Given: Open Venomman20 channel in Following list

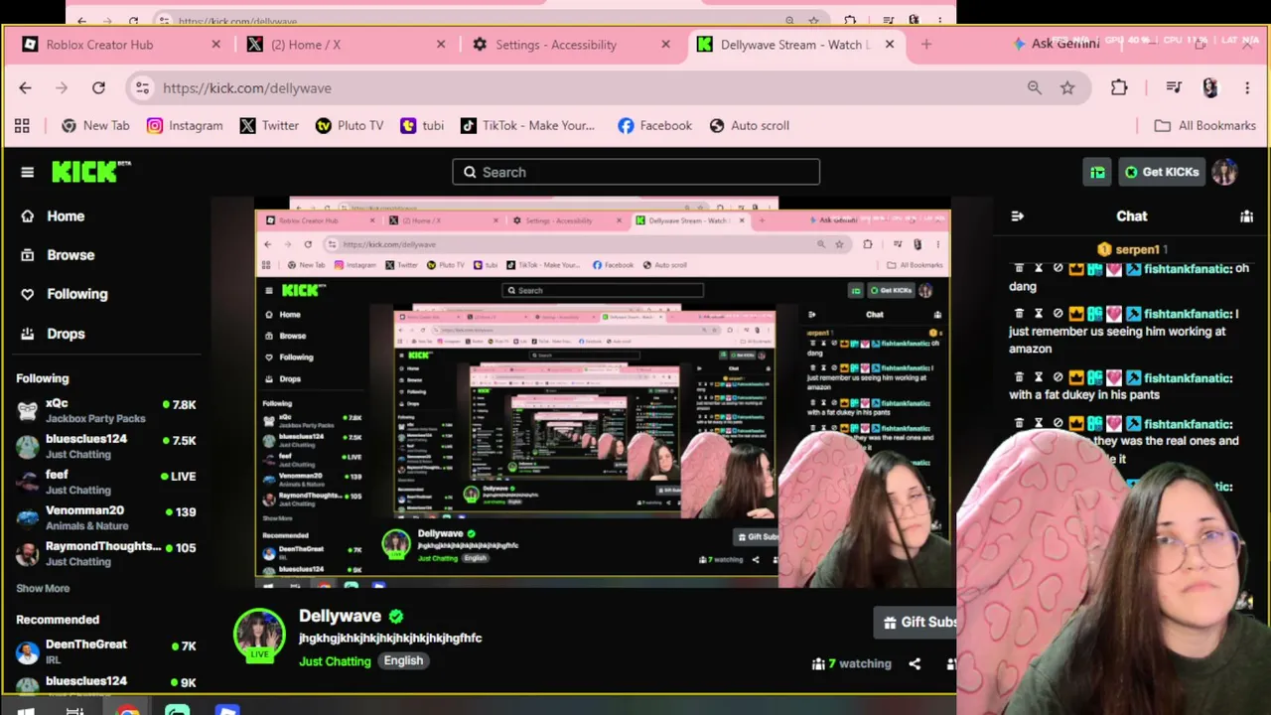Looking at the screenshot, I should point(105,517).
